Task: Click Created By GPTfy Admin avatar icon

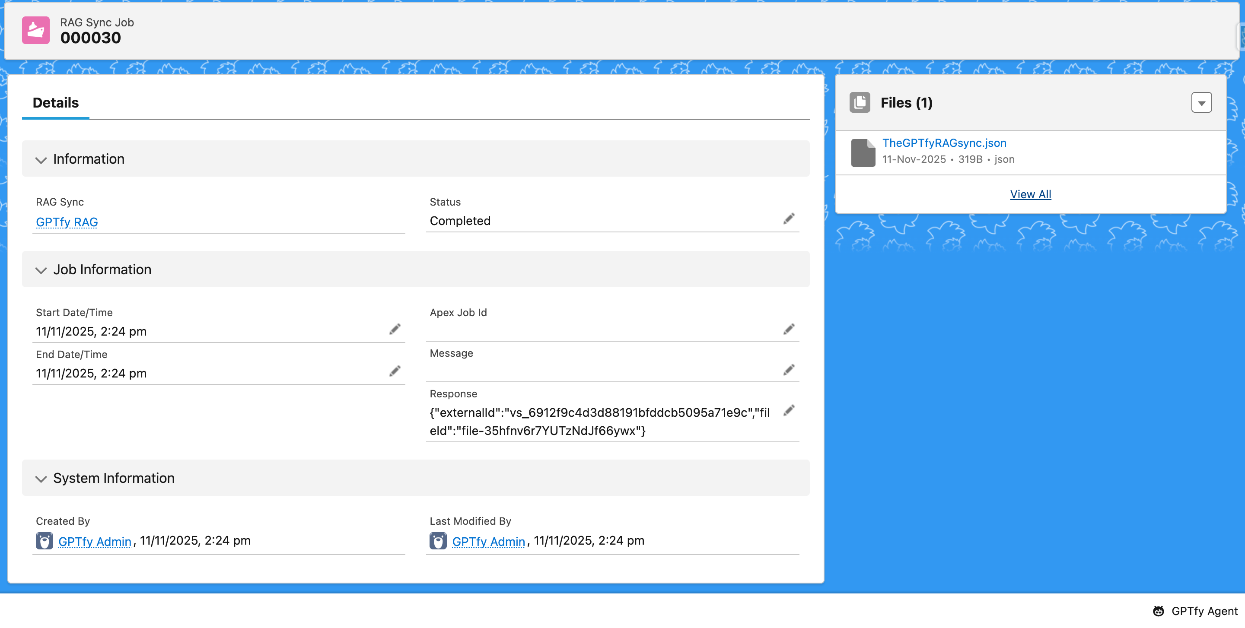Action: click(x=44, y=541)
